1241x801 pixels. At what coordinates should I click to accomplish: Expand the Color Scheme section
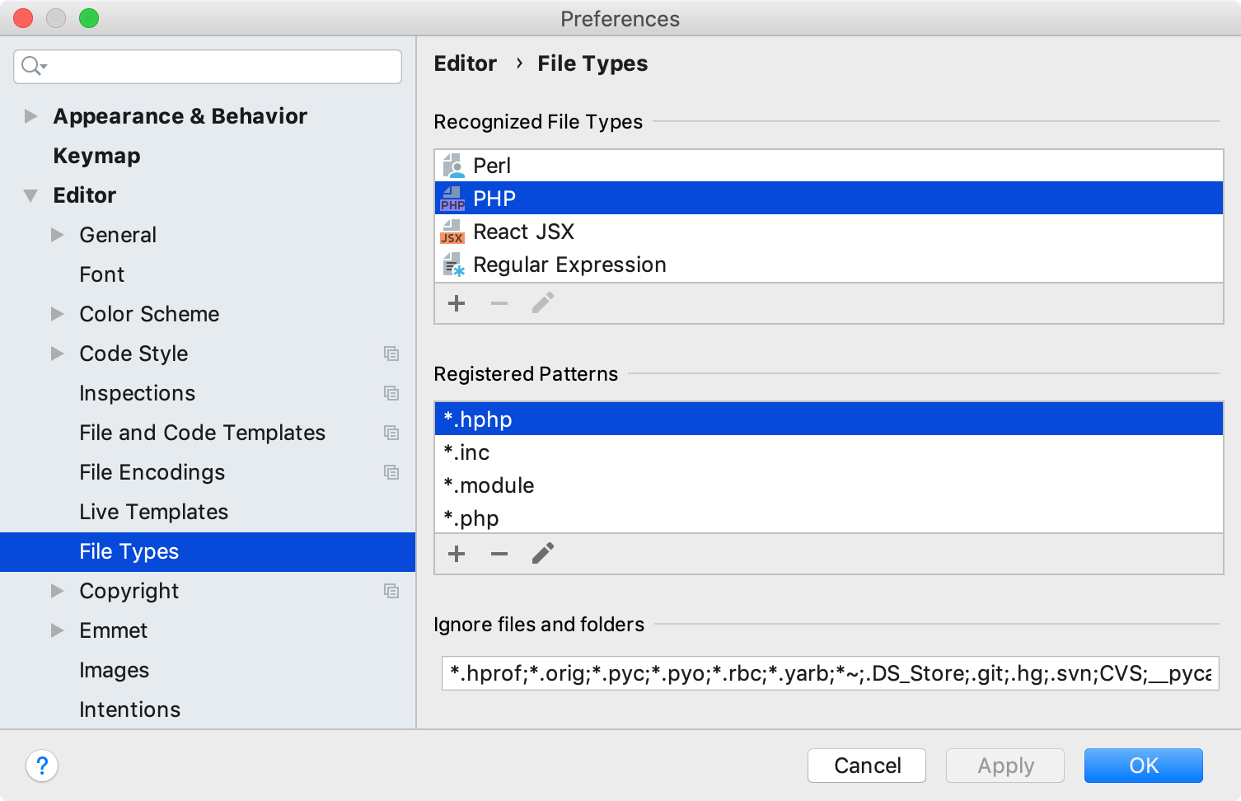tap(58, 314)
